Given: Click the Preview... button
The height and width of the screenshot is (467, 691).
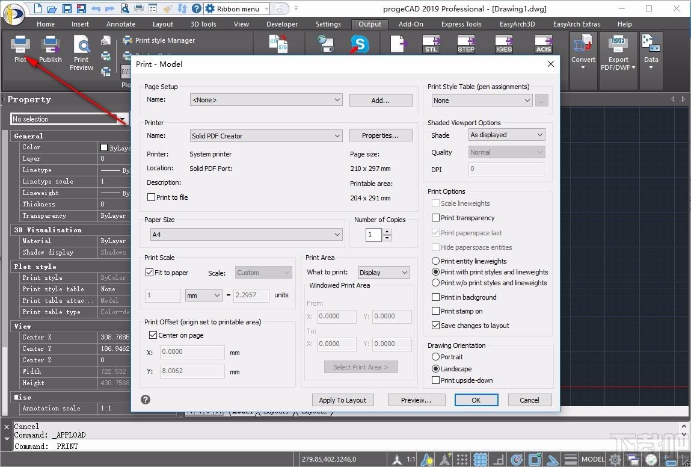Looking at the screenshot, I should point(416,400).
